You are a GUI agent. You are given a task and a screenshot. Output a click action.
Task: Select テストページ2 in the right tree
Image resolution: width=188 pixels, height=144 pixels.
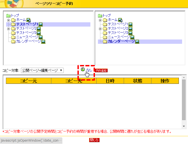click(x=118, y=28)
